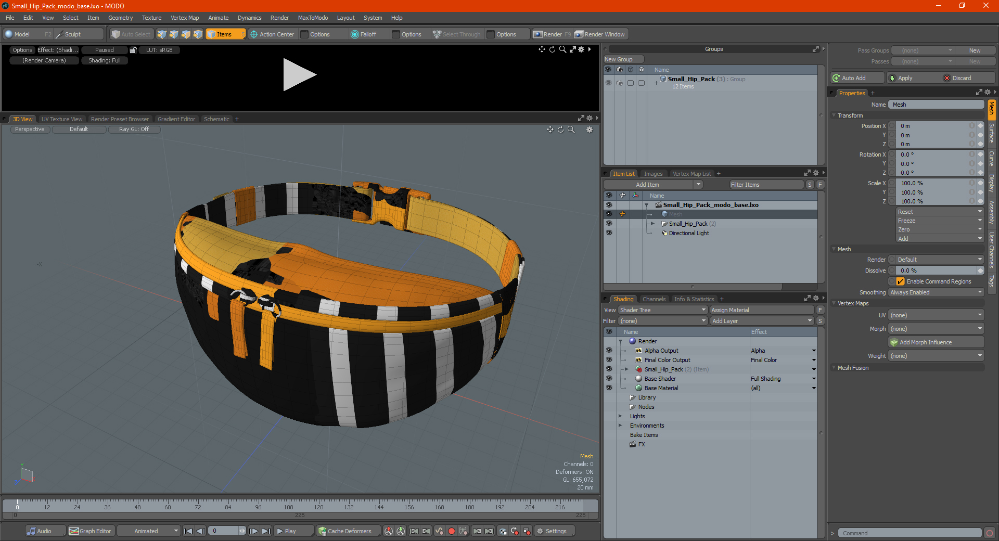Toggle visibility of Base Material layer
The width and height of the screenshot is (999, 541).
[609, 388]
